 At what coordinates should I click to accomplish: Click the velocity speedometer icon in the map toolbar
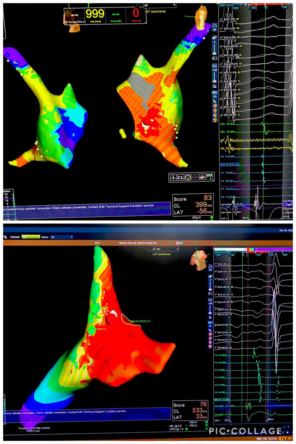pos(188,177)
